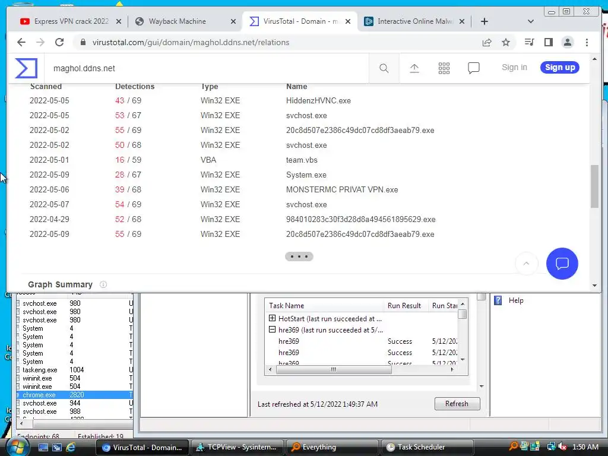Open the Chrome media control icon
This screenshot has width=608, height=456.
tap(529, 42)
